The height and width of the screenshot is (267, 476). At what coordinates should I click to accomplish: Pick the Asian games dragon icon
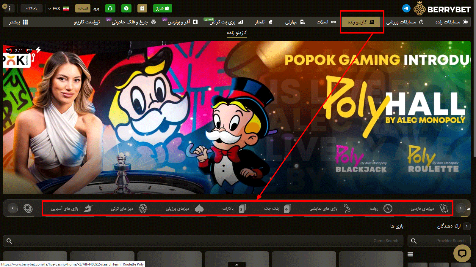tap(88, 209)
